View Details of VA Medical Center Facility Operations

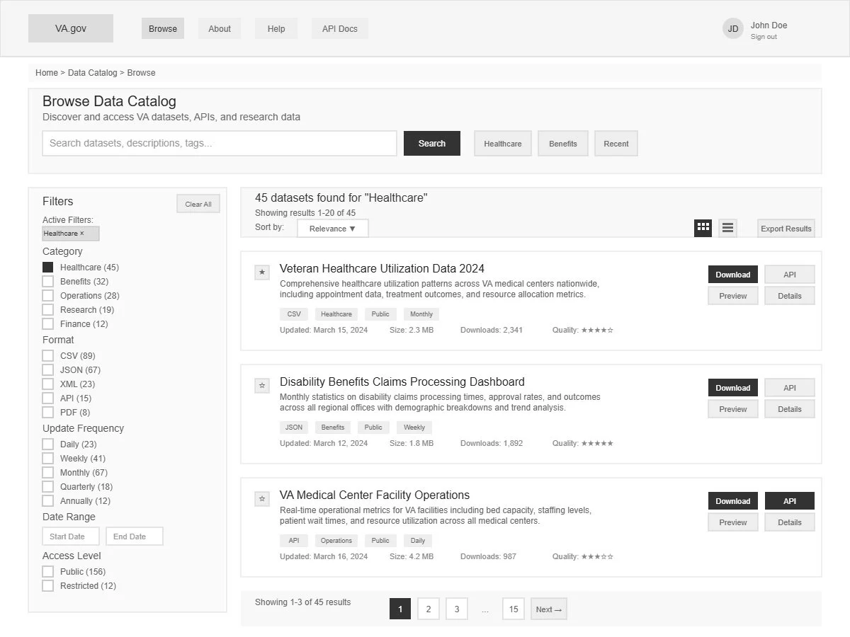pos(790,522)
